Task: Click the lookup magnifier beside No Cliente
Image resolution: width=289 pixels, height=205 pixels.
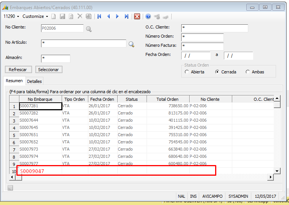Action: click(x=89, y=29)
